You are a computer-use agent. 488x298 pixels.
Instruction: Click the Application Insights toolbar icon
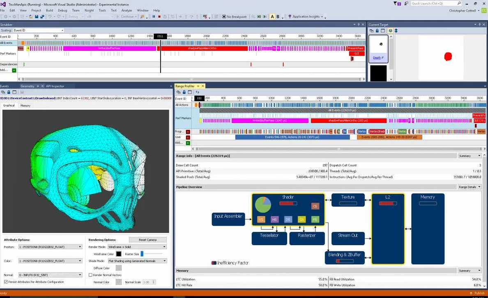click(290, 17)
